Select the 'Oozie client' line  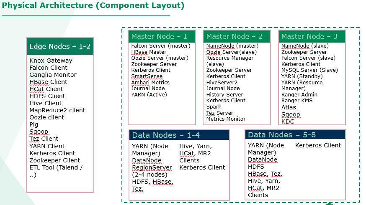tap(46, 117)
